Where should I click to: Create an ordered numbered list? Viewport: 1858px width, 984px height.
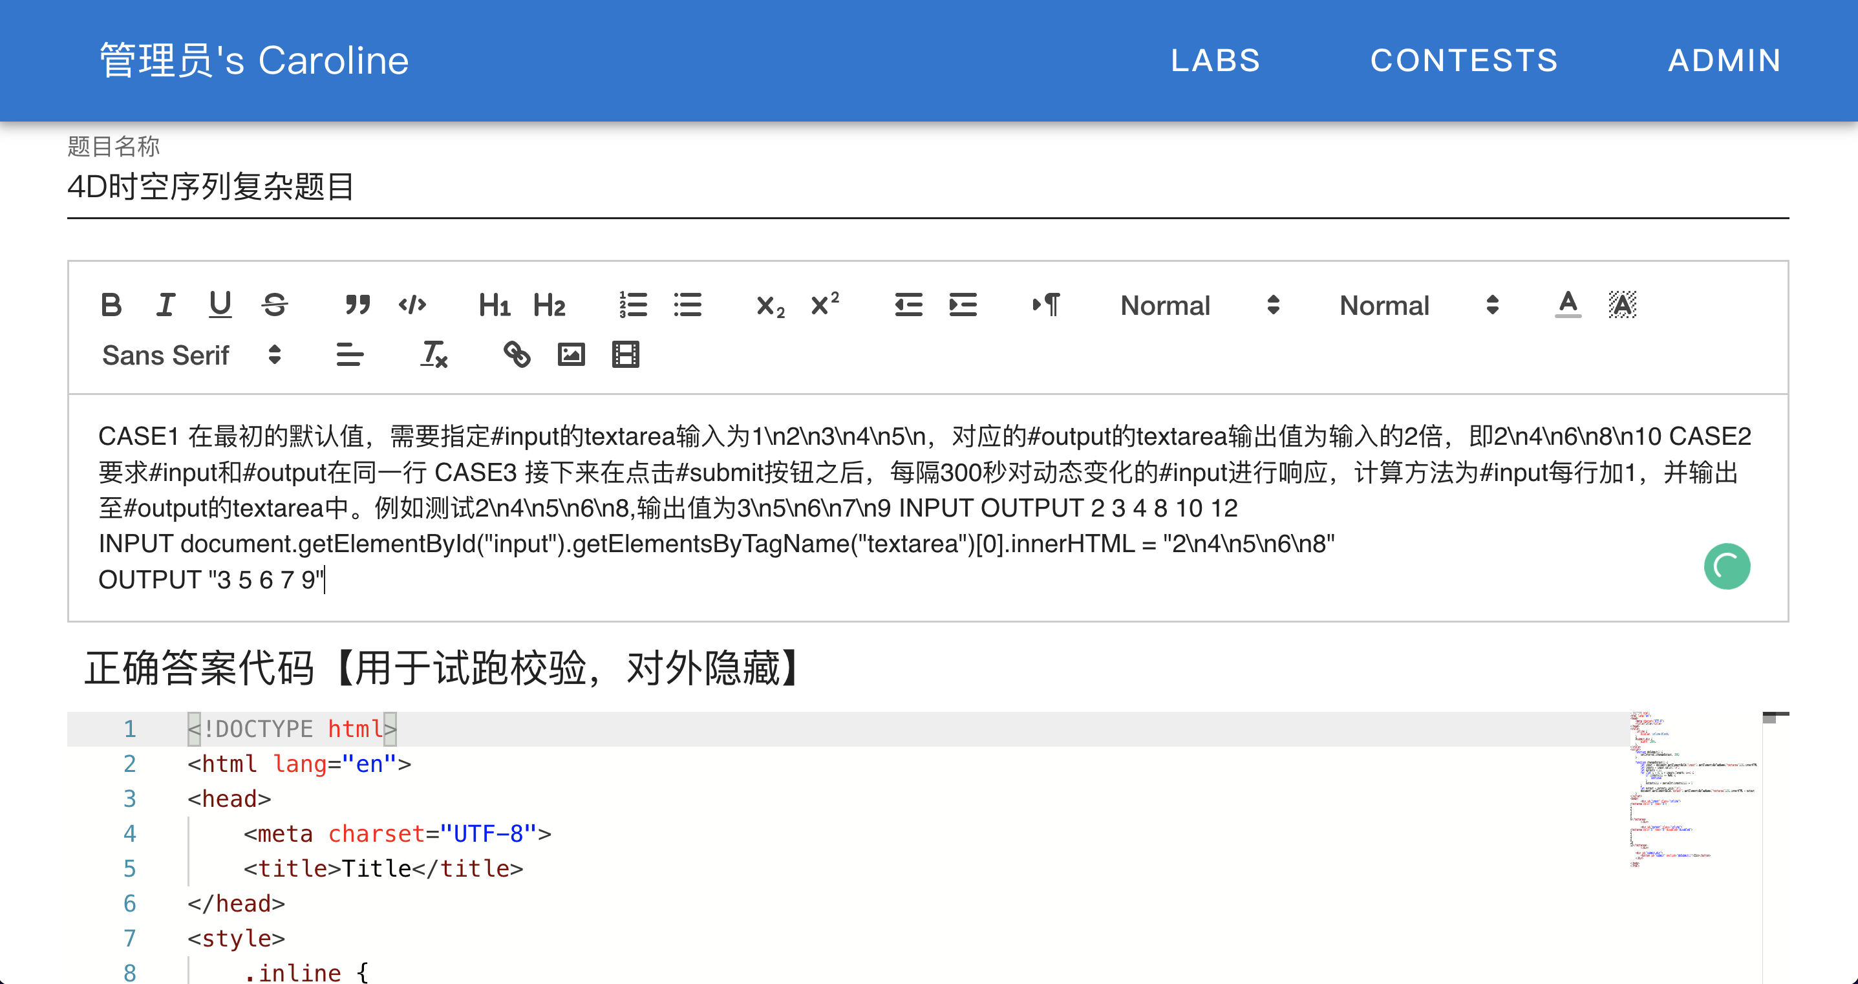pos(632,305)
